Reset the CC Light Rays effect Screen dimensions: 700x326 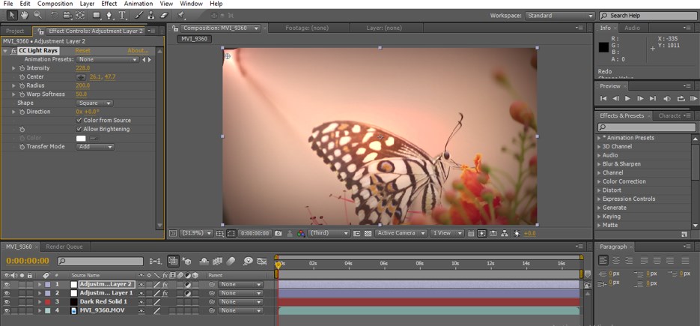[82, 51]
